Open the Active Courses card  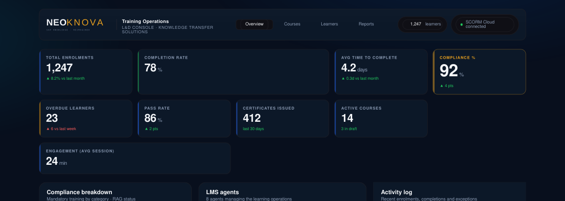point(381,119)
